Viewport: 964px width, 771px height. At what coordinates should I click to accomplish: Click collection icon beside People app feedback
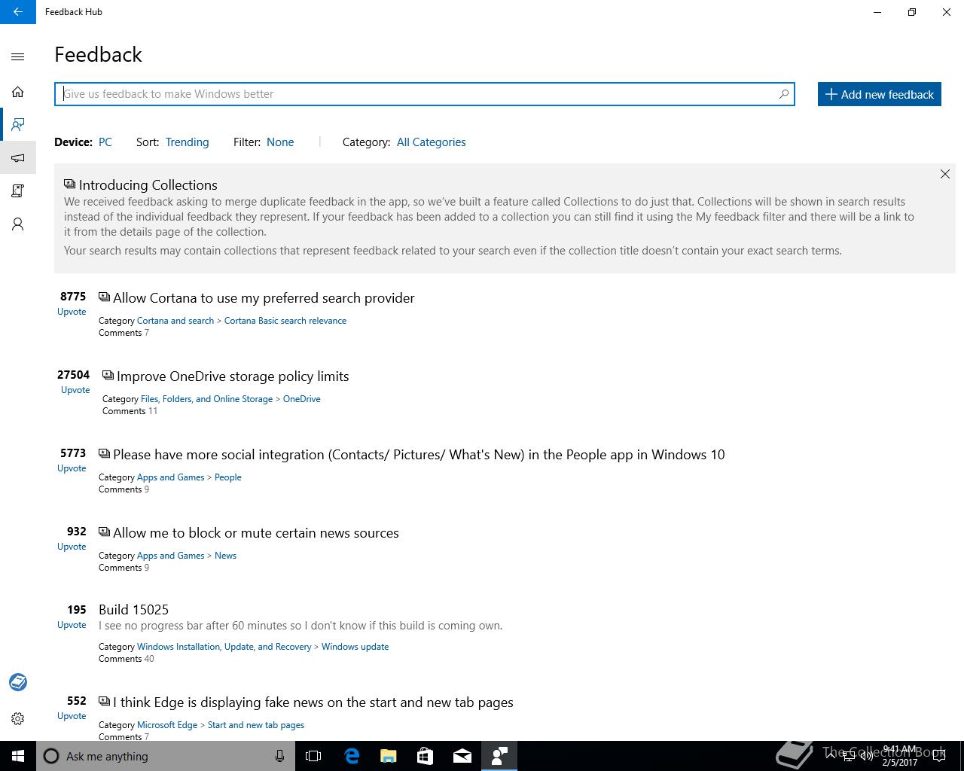104,454
